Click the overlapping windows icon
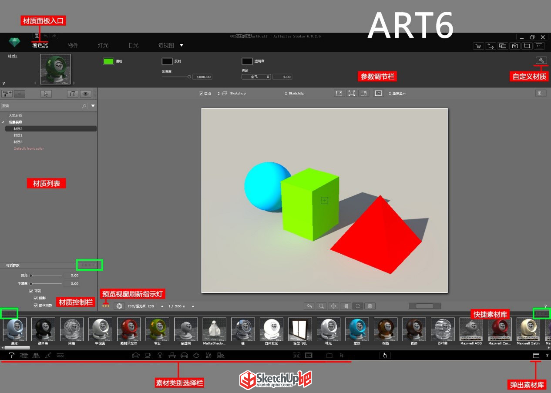551x393 pixels. [x=503, y=46]
